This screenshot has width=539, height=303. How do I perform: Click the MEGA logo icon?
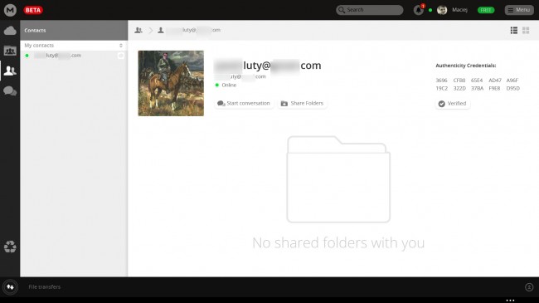[10, 10]
